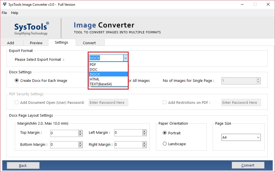The width and height of the screenshot is (275, 172).
Task: Click the No of Images for Single Page field
Action: (x=239, y=81)
